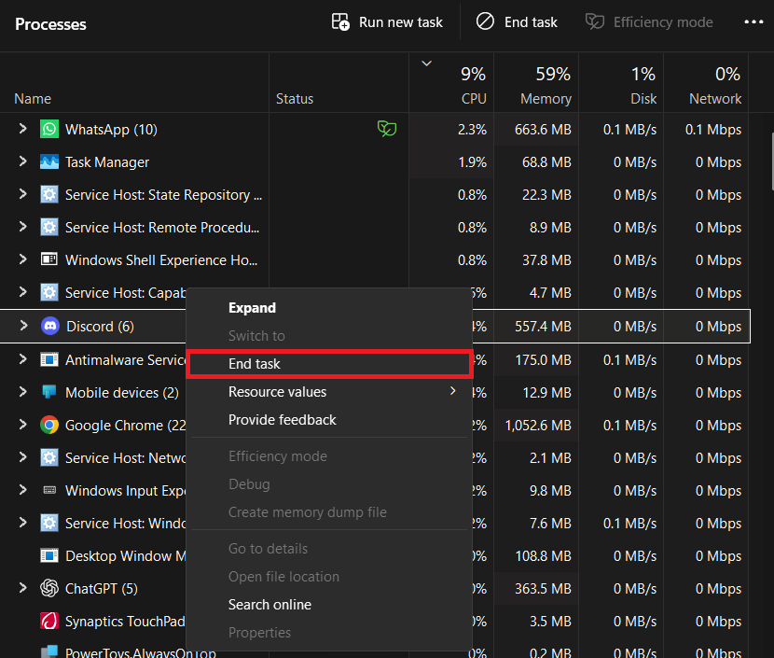Viewport: 774px width, 658px height.
Task: Click WhatsApp's 663.6 MB memory value
Action: coord(543,130)
